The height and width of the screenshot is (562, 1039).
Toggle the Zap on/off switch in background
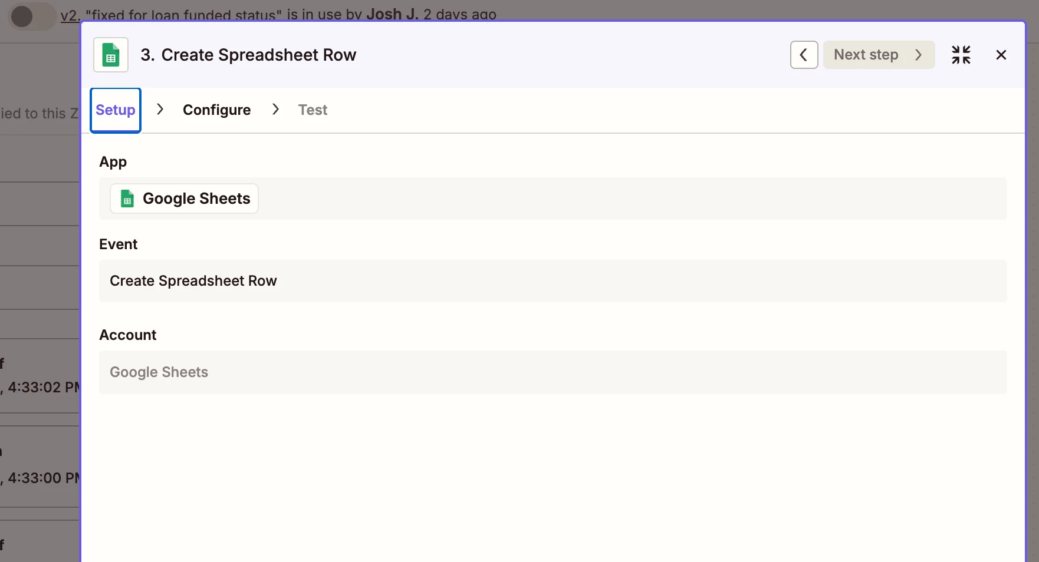[32, 16]
